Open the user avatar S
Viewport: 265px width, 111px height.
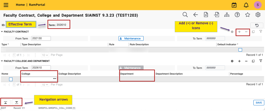258,5
